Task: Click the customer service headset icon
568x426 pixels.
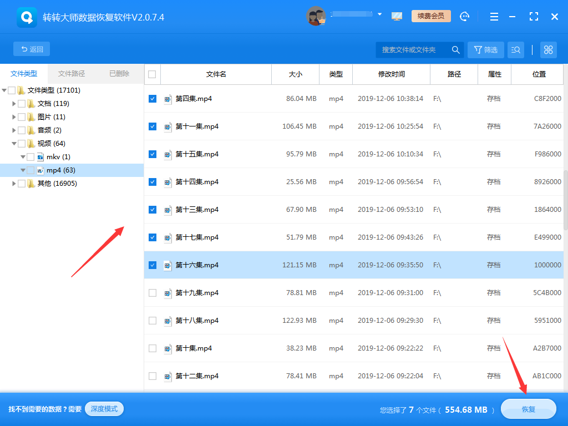Action: pos(464,17)
